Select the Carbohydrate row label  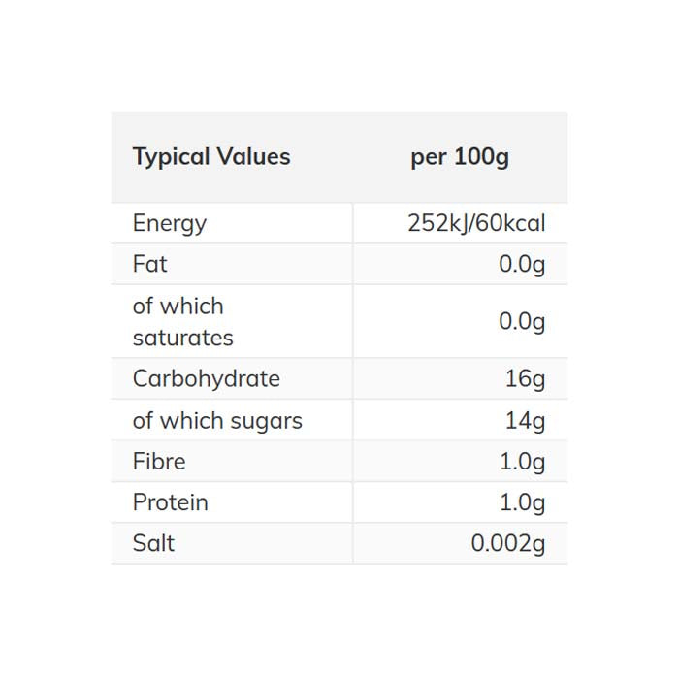[207, 378]
